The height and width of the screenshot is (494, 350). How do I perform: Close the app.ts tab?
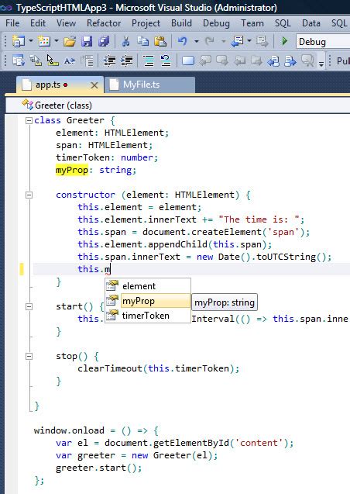click(94, 85)
